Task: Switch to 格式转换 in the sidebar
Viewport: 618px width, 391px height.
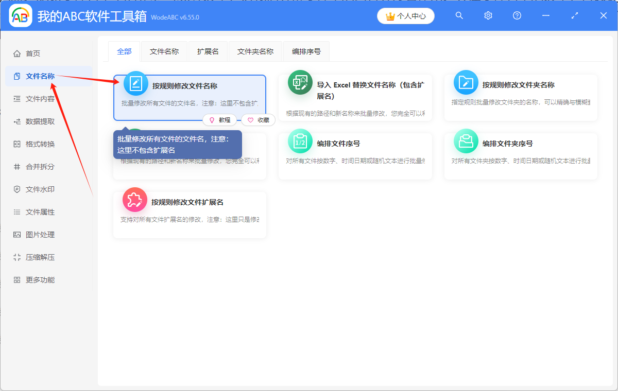Action: pyautogui.click(x=32, y=144)
